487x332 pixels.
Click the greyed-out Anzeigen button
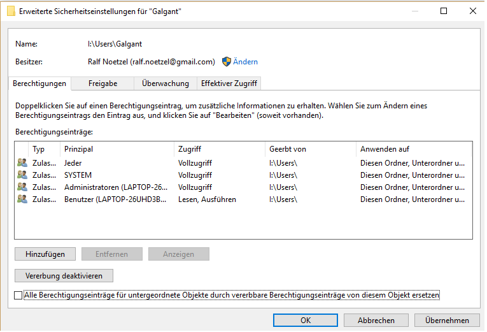[x=179, y=254]
